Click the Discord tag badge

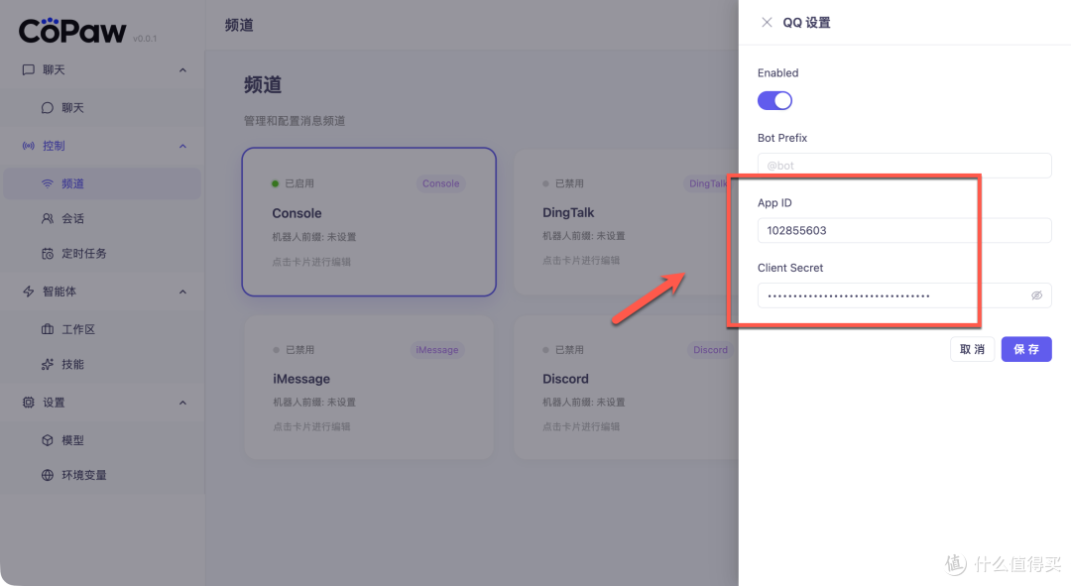[710, 350]
